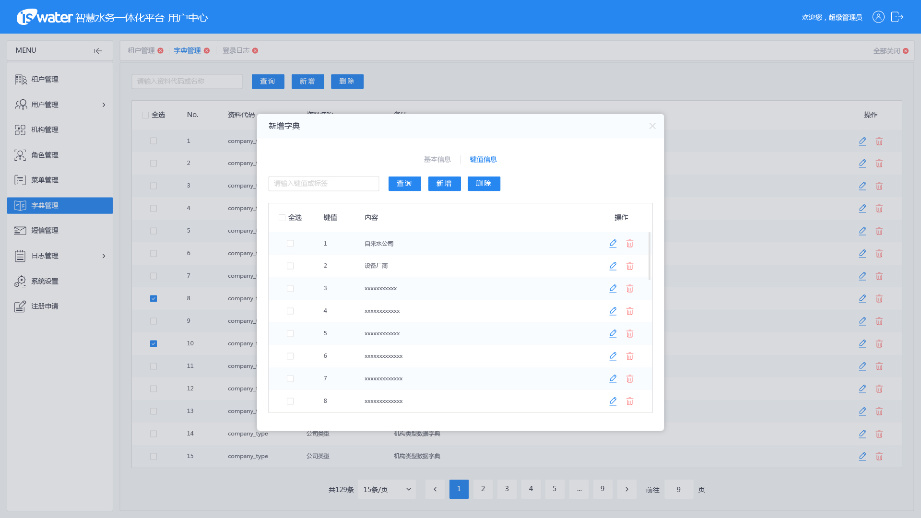Click delete trash icon for 设备厂商 row
Image resolution: width=921 pixels, height=518 pixels.
click(x=629, y=266)
